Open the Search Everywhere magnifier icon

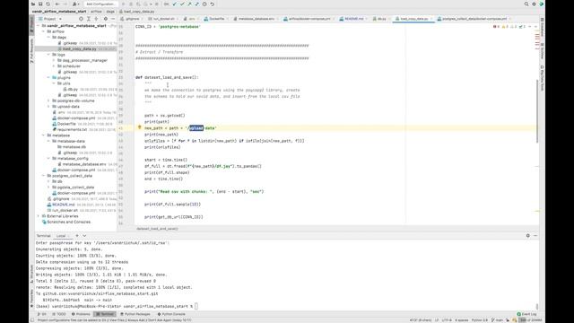(x=526, y=4)
